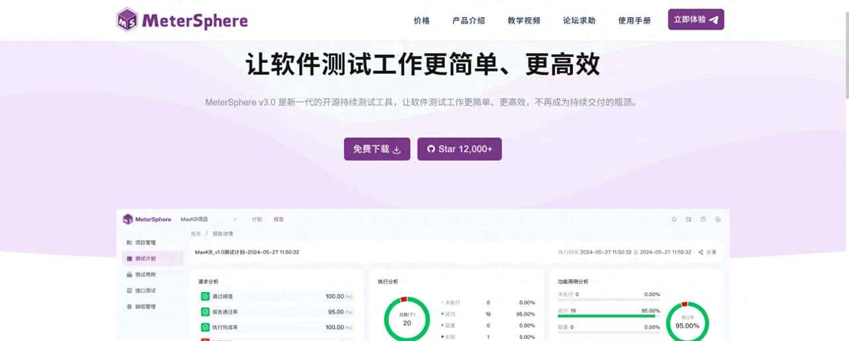Screen dimensions: 849x341
Task: Click the 95.00 value for 报告通过率
Action: 336,311
